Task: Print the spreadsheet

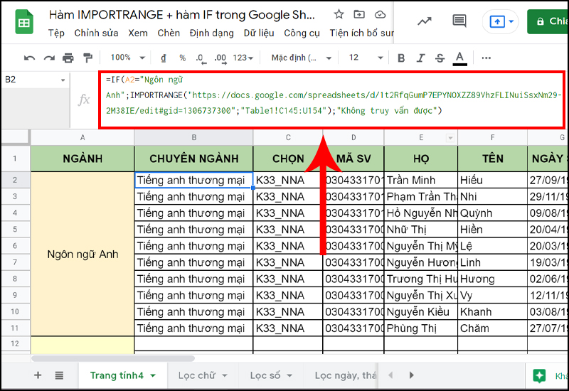Action: click(68, 58)
